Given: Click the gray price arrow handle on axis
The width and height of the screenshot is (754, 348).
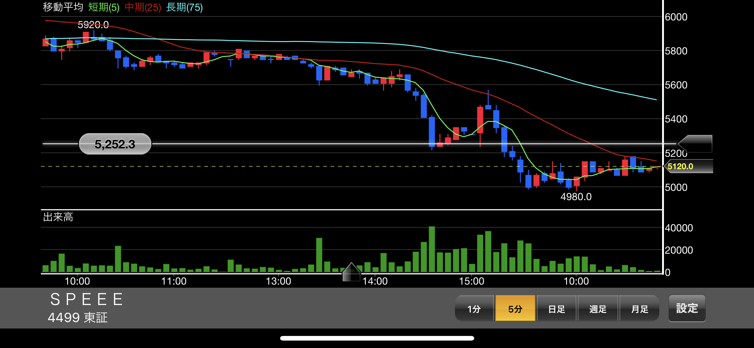Looking at the screenshot, I should point(695,144).
